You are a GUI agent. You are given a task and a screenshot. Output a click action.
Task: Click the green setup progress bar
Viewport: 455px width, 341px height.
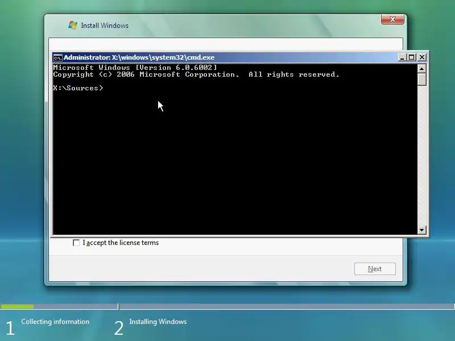(17, 306)
